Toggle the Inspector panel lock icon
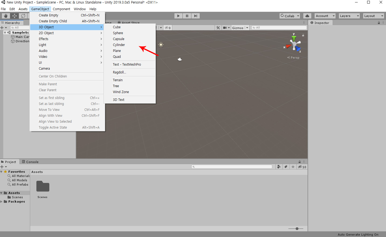Screen dimensions: 386x237 (x=379, y=23)
